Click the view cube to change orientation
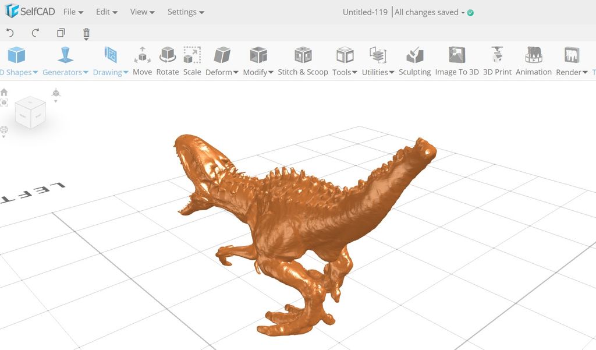This screenshot has height=350, width=596. pyautogui.click(x=30, y=112)
